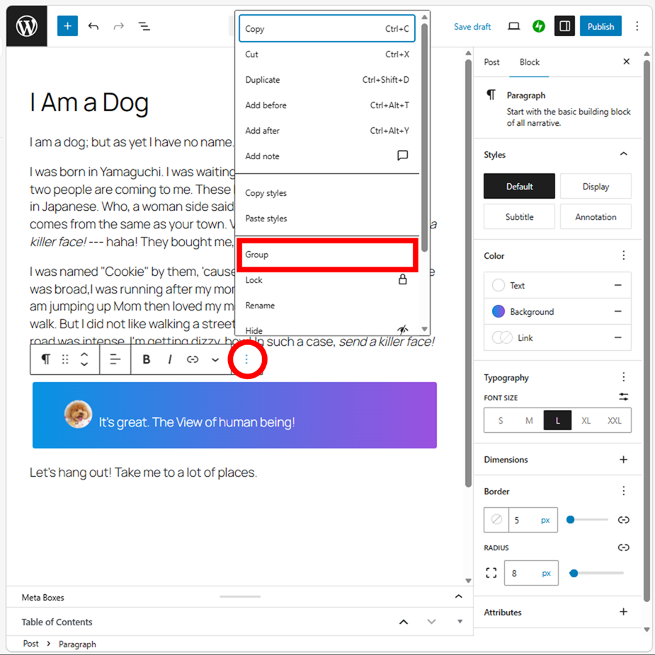Insert a link using the toolbar
Image resolution: width=655 pixels, height=655 pixels.
193,359
